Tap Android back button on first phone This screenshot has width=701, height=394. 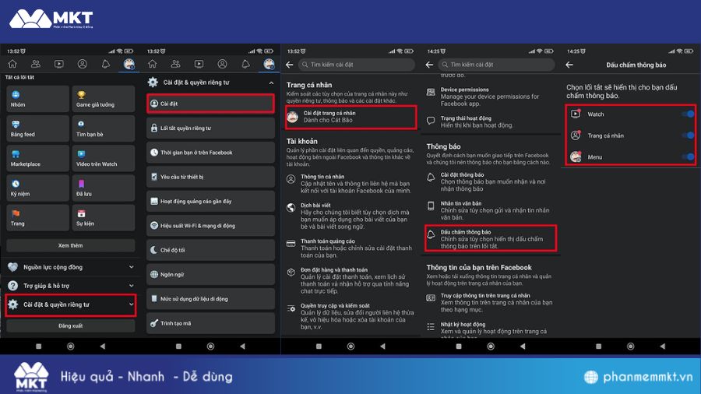point(102,347)
